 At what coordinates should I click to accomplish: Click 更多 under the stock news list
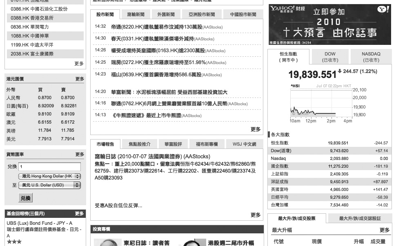255,129
